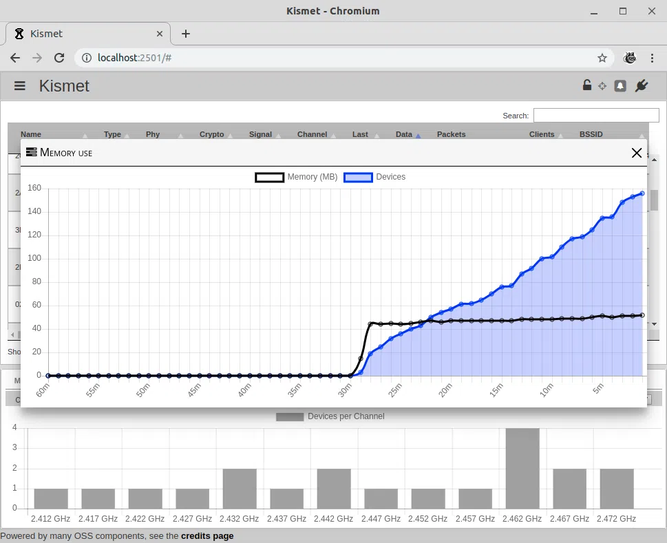This screenshot has width=667, height=543.
Task: Minimize the Chromium window
Action: pyautogui.click(x=594, y=12)
